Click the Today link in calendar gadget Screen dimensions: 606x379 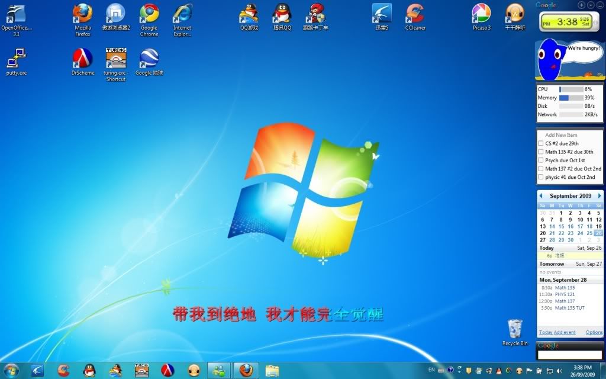(x=546, y=332)
